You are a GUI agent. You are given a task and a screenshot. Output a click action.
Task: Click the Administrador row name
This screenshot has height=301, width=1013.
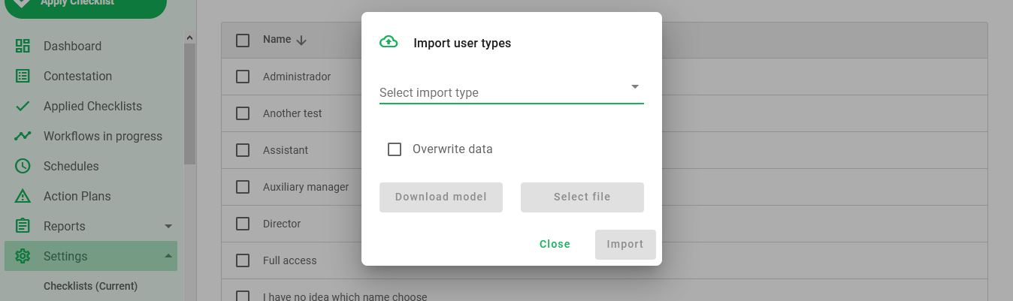coord(297,77)
